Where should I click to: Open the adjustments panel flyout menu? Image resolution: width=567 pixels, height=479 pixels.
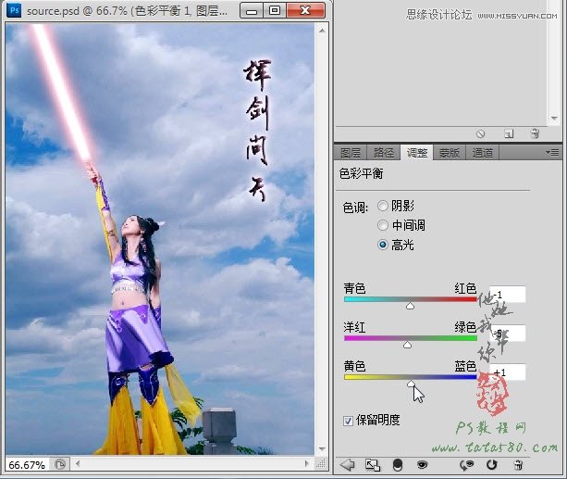552,153
